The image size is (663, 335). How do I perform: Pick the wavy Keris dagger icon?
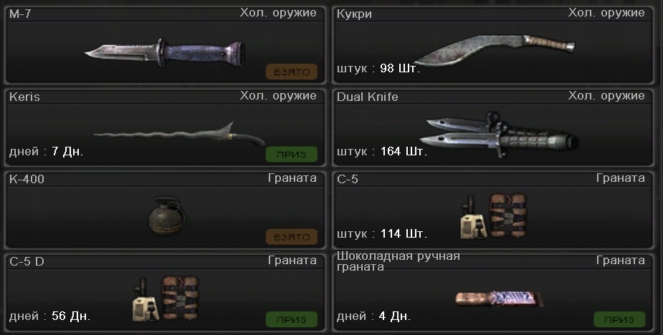[179, 135]
